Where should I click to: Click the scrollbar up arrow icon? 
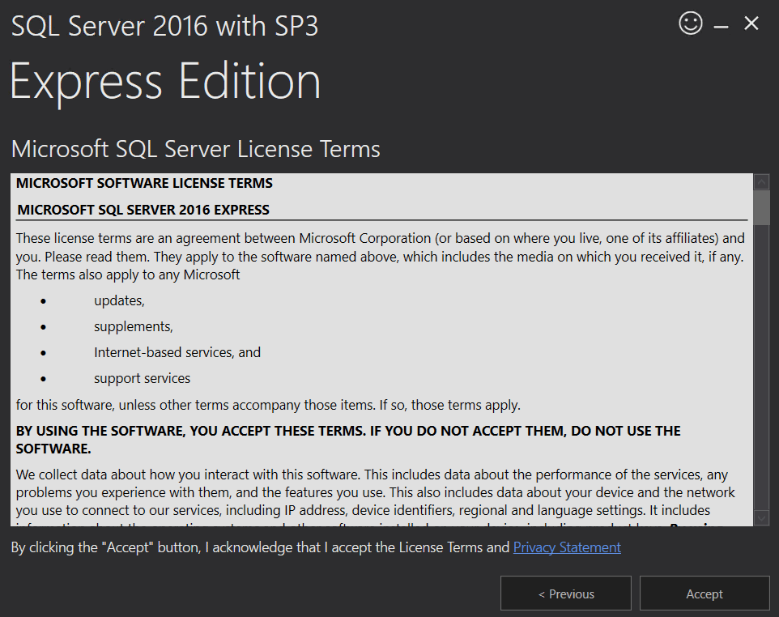click(x=761, y=181)
